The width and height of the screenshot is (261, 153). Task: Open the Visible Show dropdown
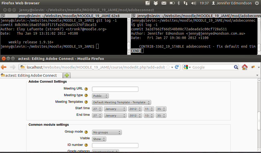(99, 139)
